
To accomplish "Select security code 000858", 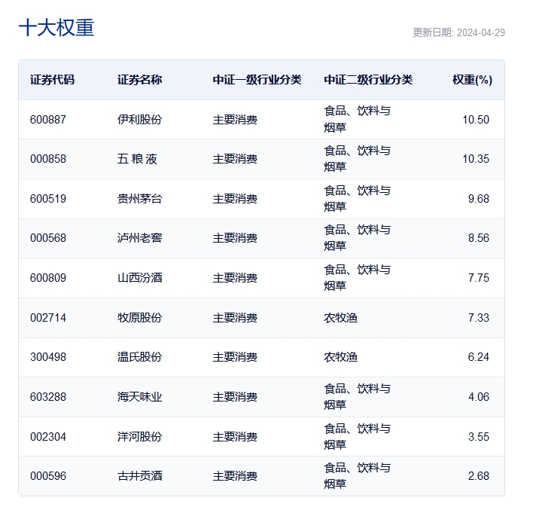I will pos(48,159).
